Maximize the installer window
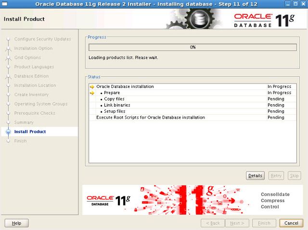The image size is (308, 230). pyautogui.click(x=295, y=4)
